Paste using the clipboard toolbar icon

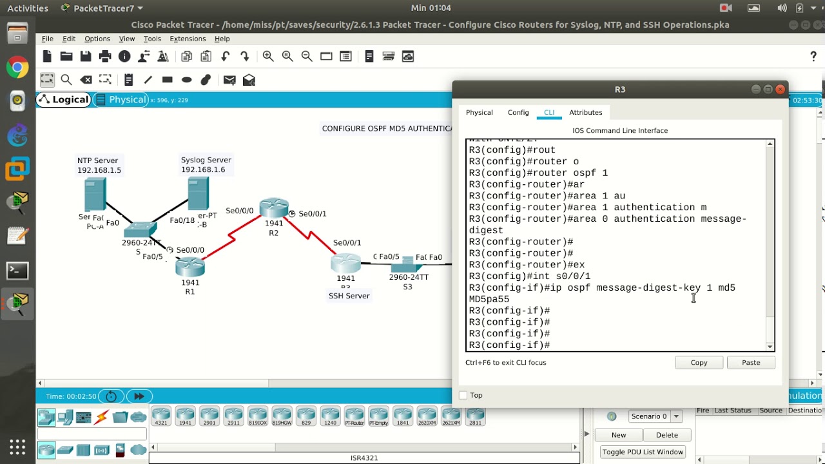tap(206, 57)
